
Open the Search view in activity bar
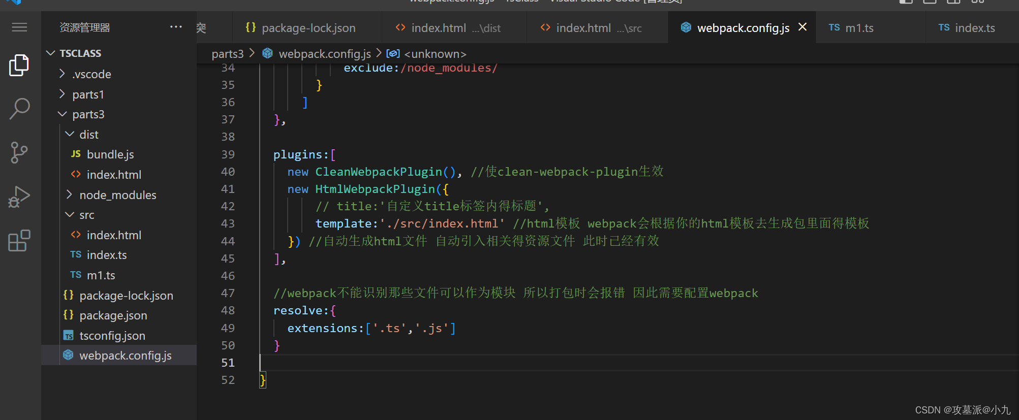coord(19,109)
